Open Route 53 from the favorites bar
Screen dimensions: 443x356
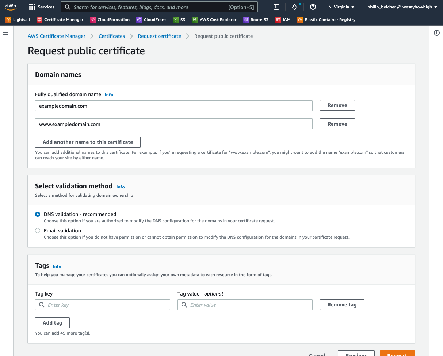(256, 20)
